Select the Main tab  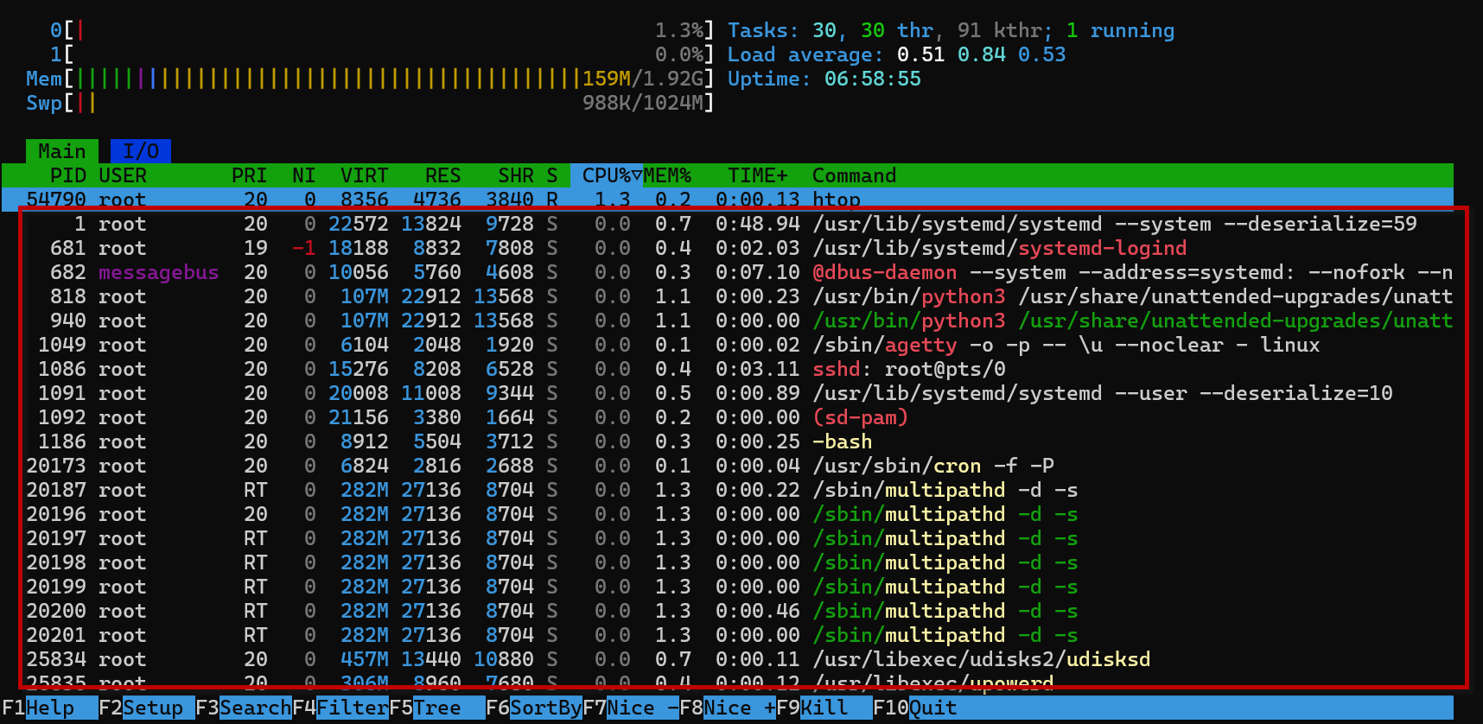tap(61, 151)
